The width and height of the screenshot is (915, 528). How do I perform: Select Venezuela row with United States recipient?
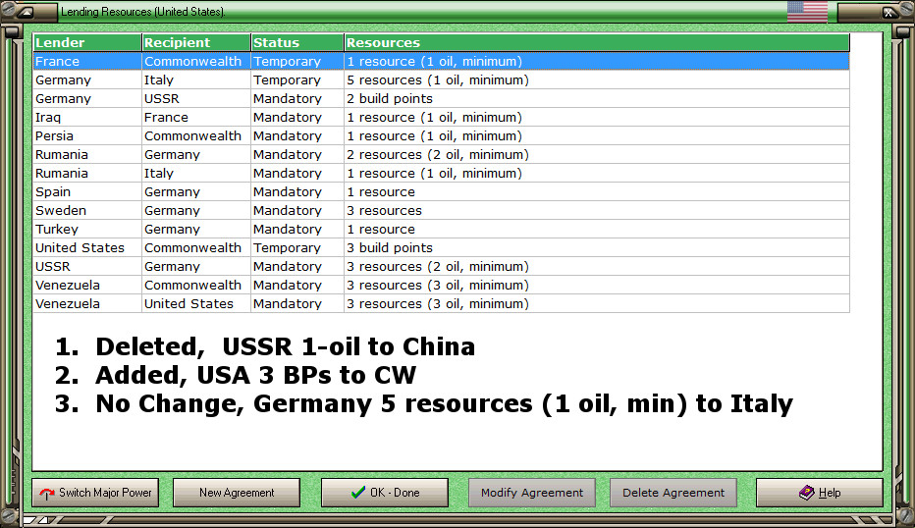pos(441,304)
